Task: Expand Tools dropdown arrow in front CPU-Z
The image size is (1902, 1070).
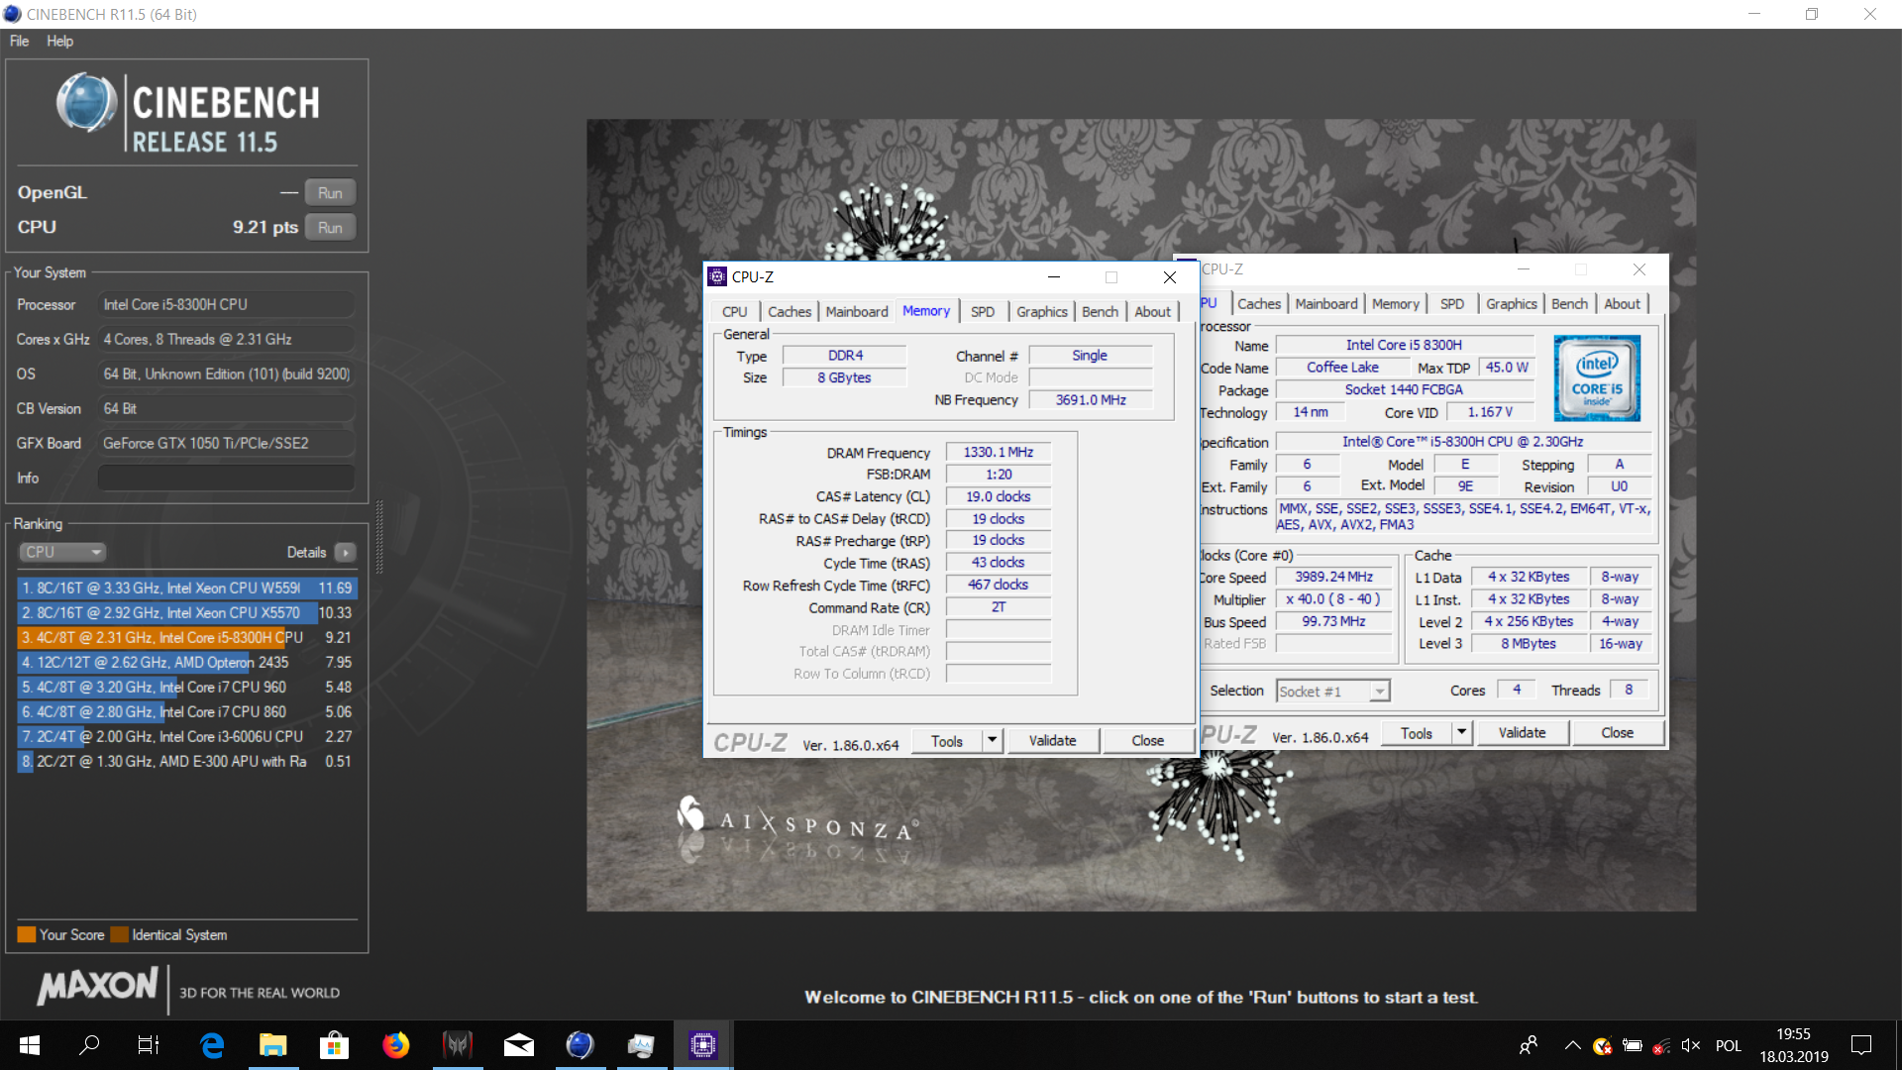Action: coord(993,740)
